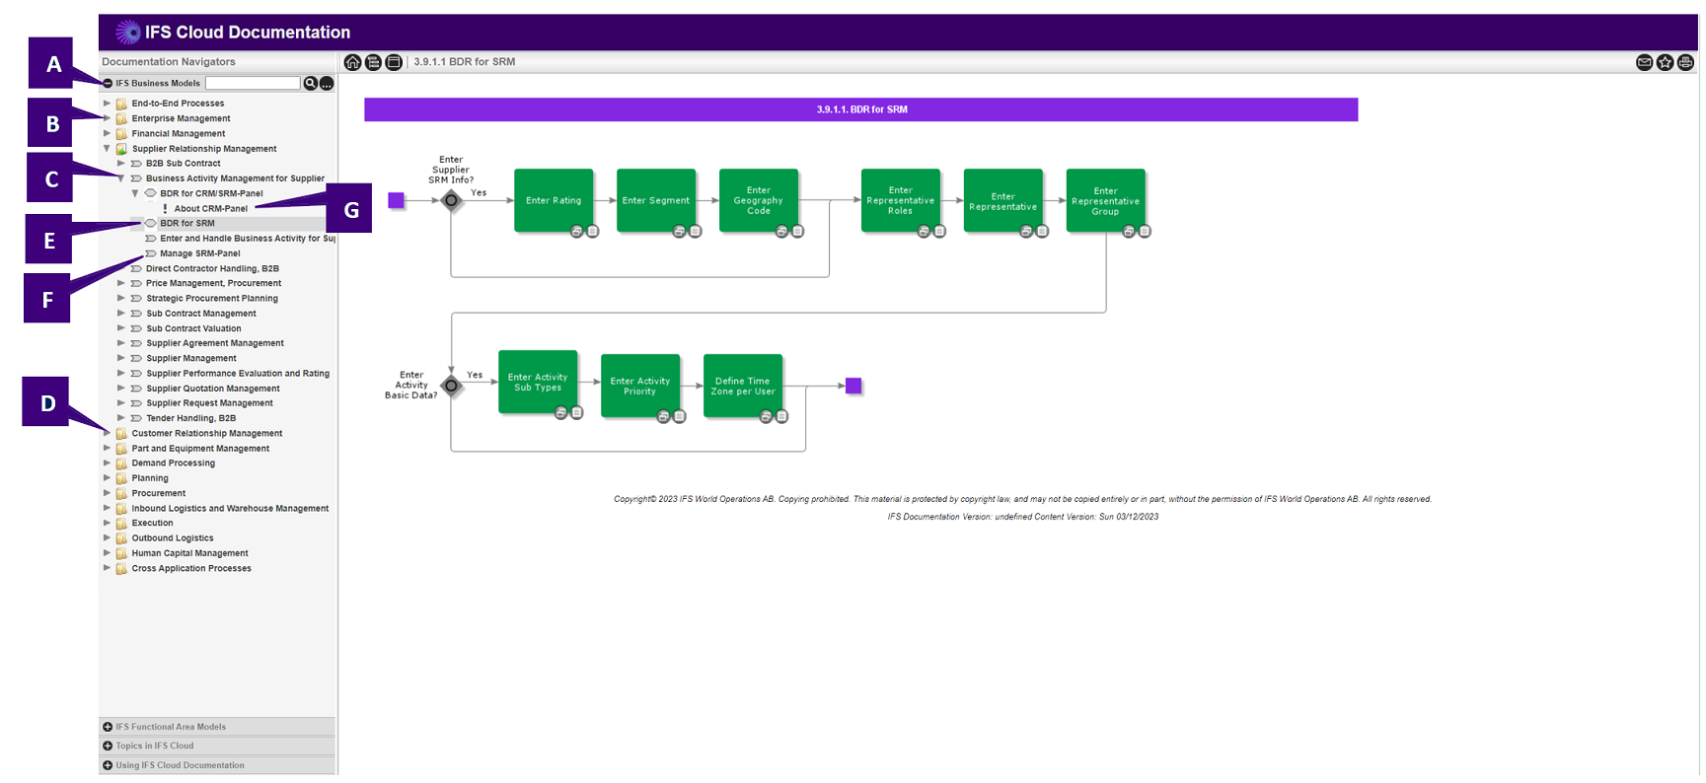Select Manage SRM-Panel in the navigator
The image size is (1706, 783).
(x=199, y=253)
